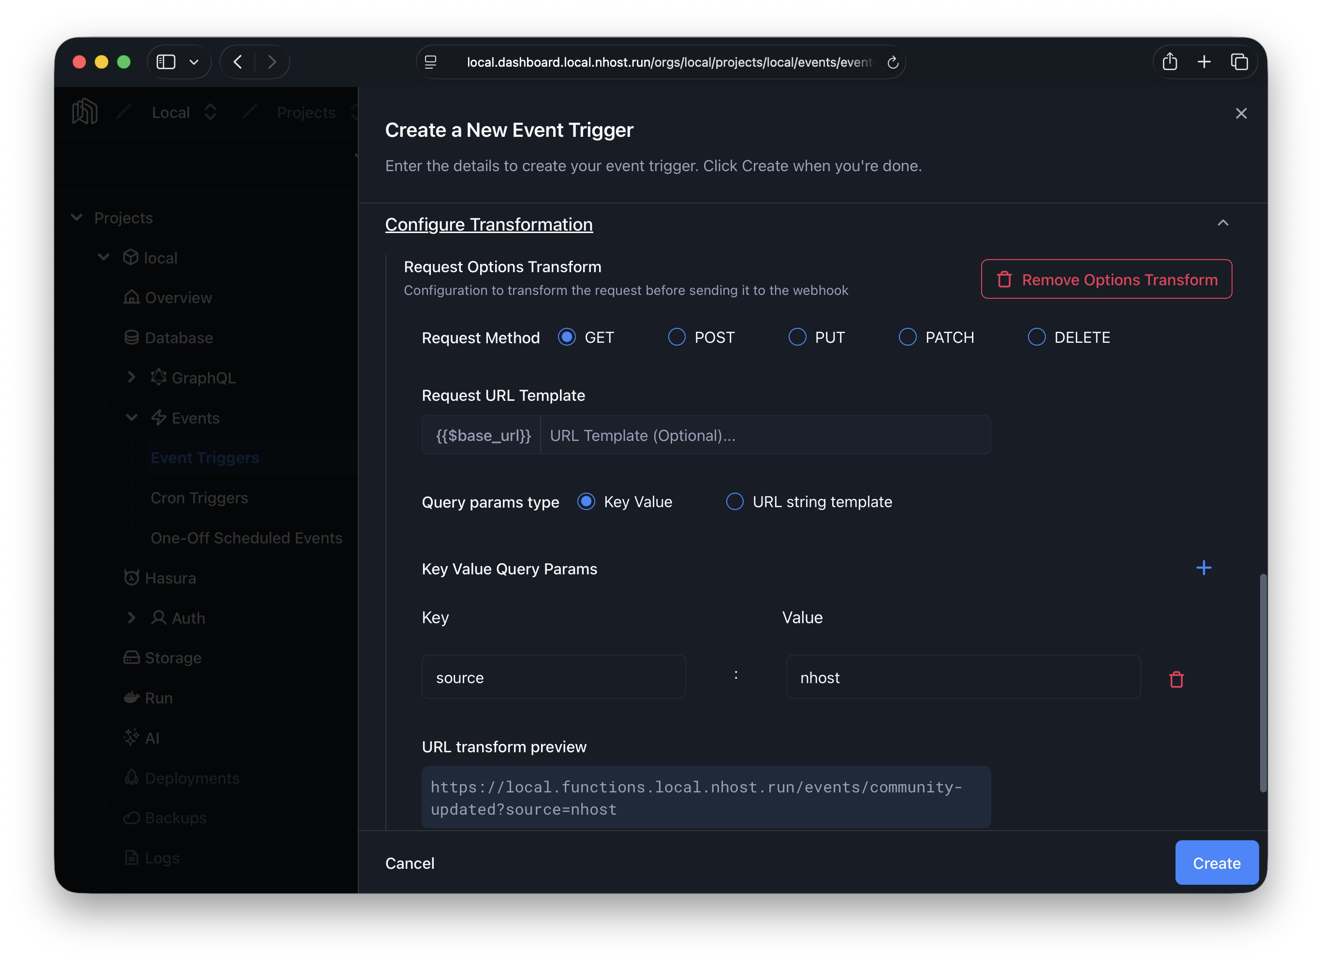Image resolution: width=1322 pixels, height=965 pixels.
Task: Add a new query param with the plus icon
Action: pyautogui.click(x=1204, y=567)
